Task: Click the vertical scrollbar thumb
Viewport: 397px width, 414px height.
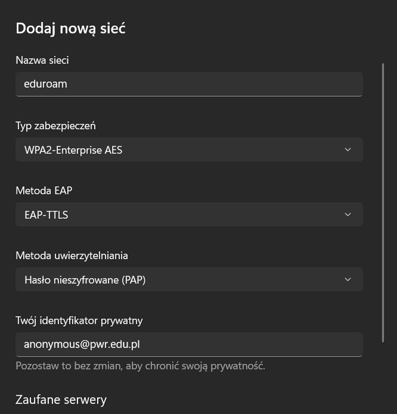Action: [x=383, y=201]
